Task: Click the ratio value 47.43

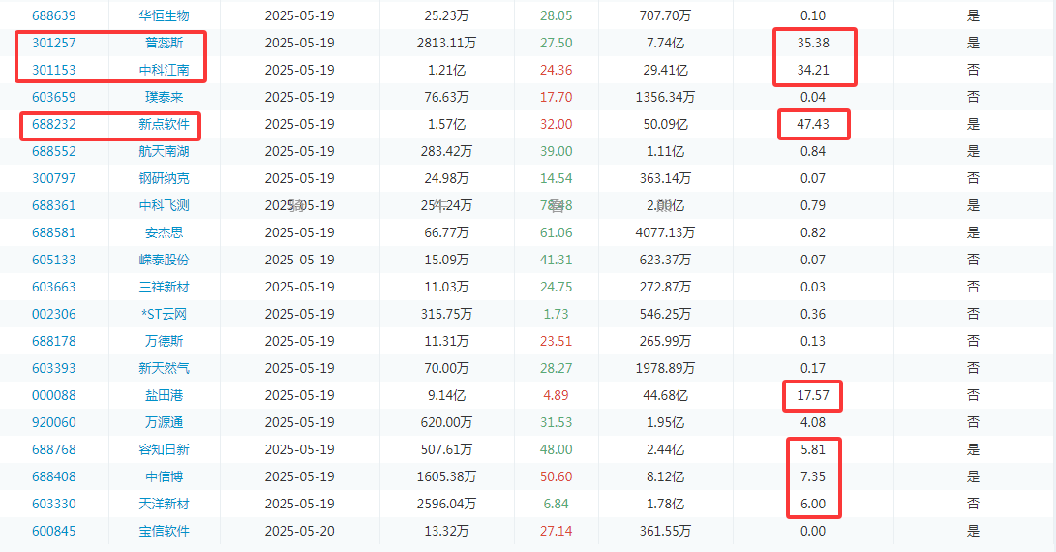Action: pos(813,124)
